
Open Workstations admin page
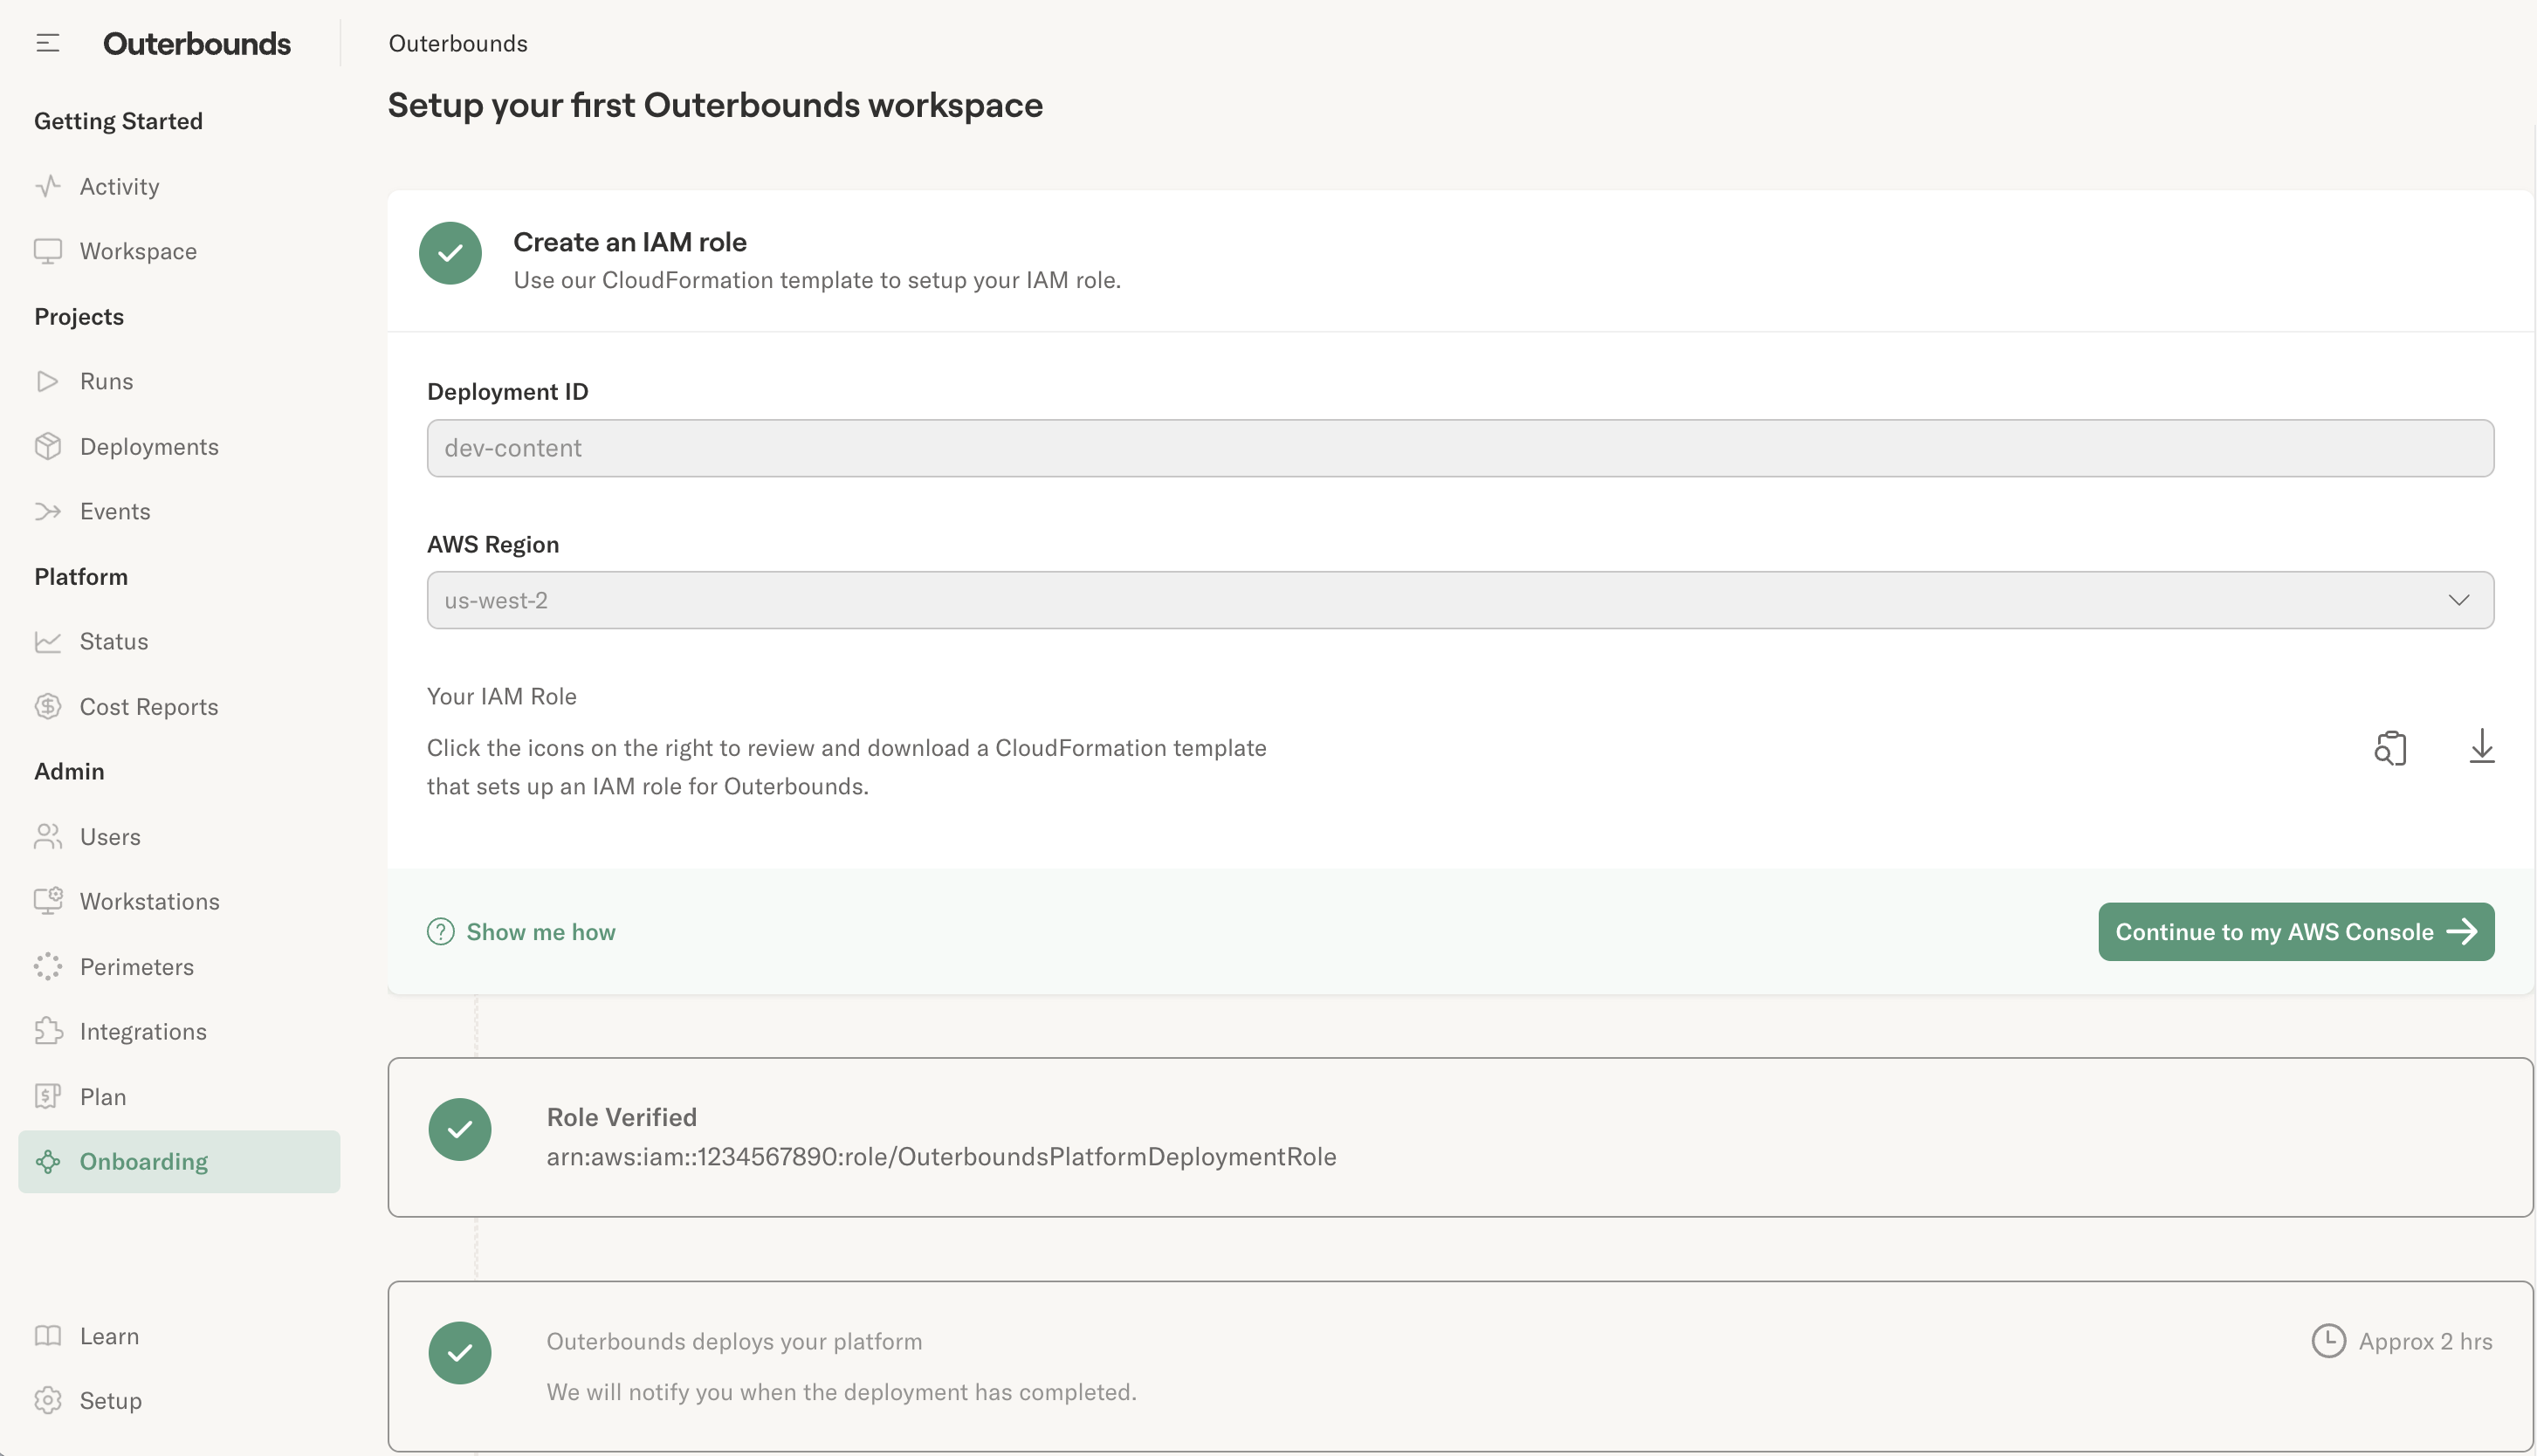coord(179,901)
